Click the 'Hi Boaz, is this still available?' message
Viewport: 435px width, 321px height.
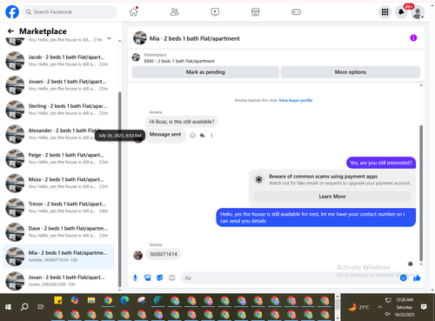(182, 122)
